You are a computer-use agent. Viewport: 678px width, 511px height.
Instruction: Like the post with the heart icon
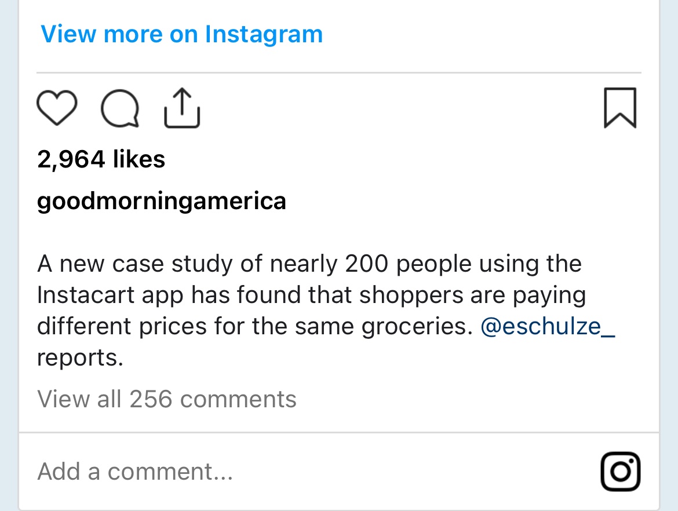coord(57,108)
